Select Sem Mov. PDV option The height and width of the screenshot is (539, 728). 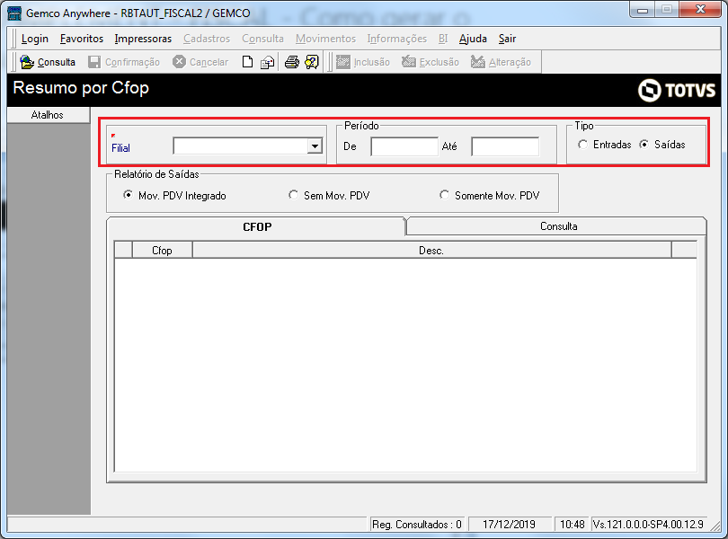pyautogui.click(x=293, y=195)
